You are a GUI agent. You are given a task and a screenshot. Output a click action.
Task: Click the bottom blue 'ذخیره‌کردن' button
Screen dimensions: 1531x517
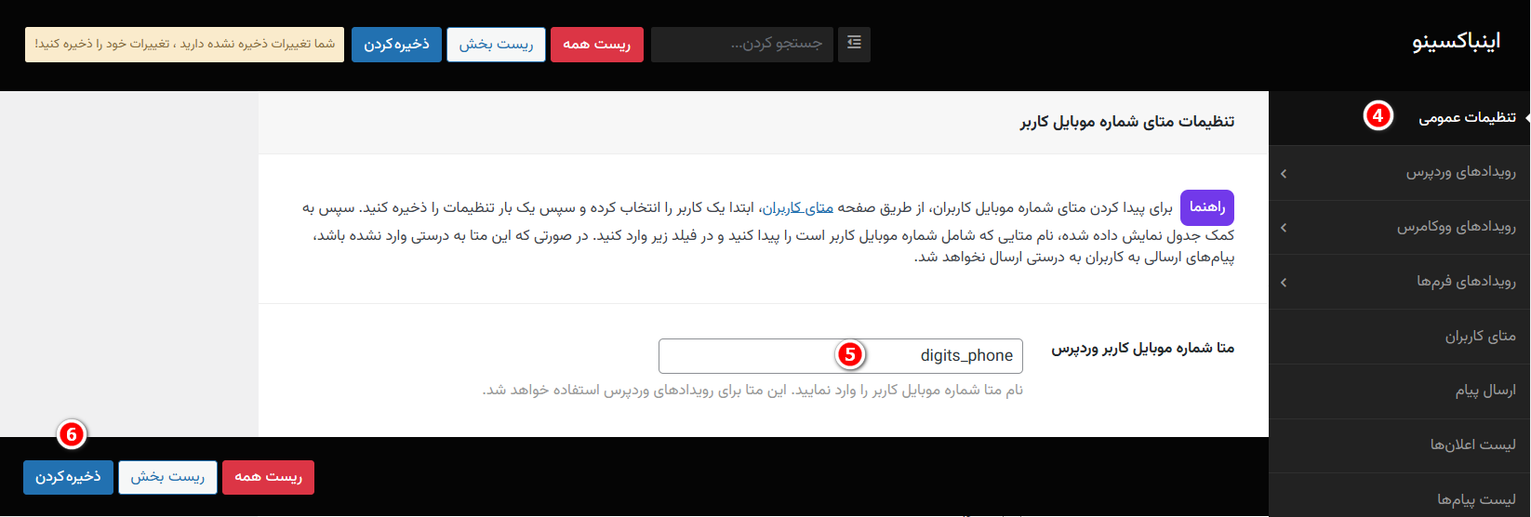[68, 477]
